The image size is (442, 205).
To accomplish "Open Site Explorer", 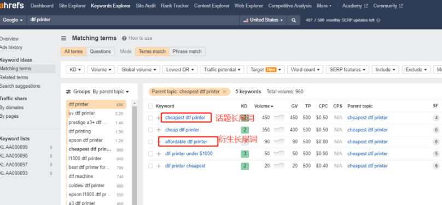I will [72, 5].
